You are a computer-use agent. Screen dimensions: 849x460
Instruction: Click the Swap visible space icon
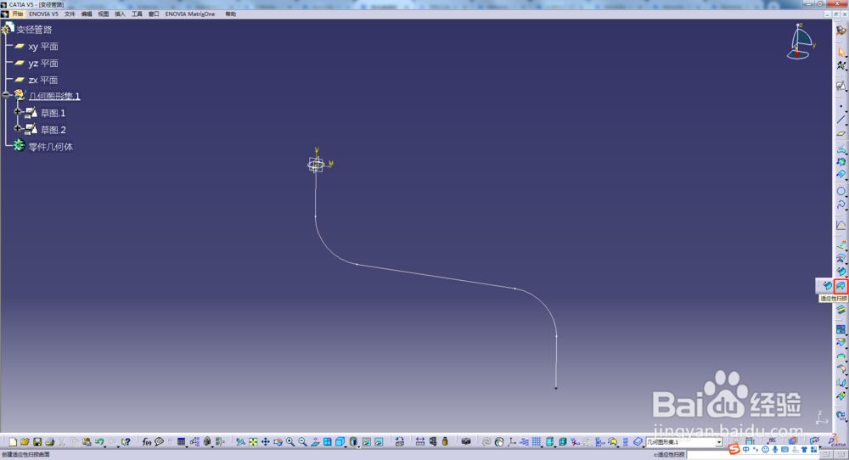pos(379,442)
